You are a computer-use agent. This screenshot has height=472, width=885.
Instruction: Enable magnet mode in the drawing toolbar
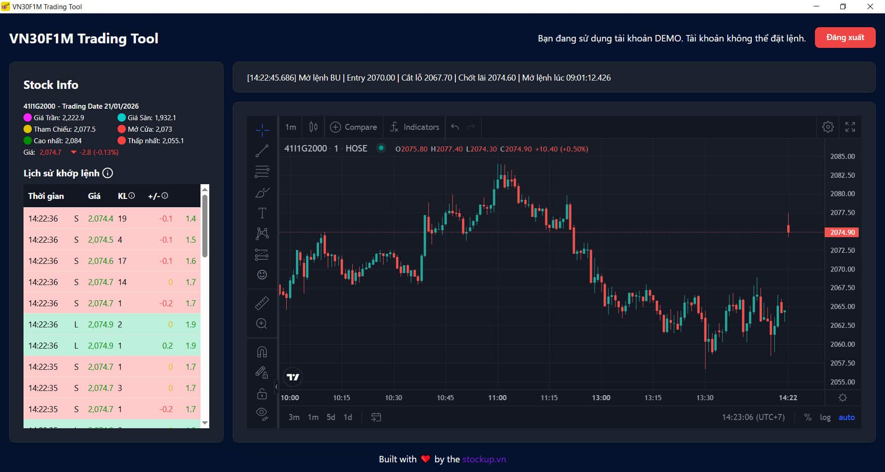tap(262, 351)
